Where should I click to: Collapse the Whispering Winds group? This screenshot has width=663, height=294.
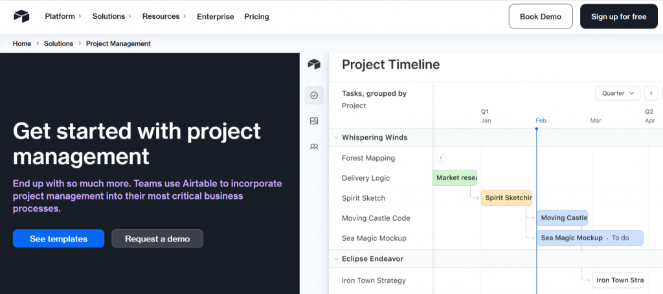click(x=336, y=137)
